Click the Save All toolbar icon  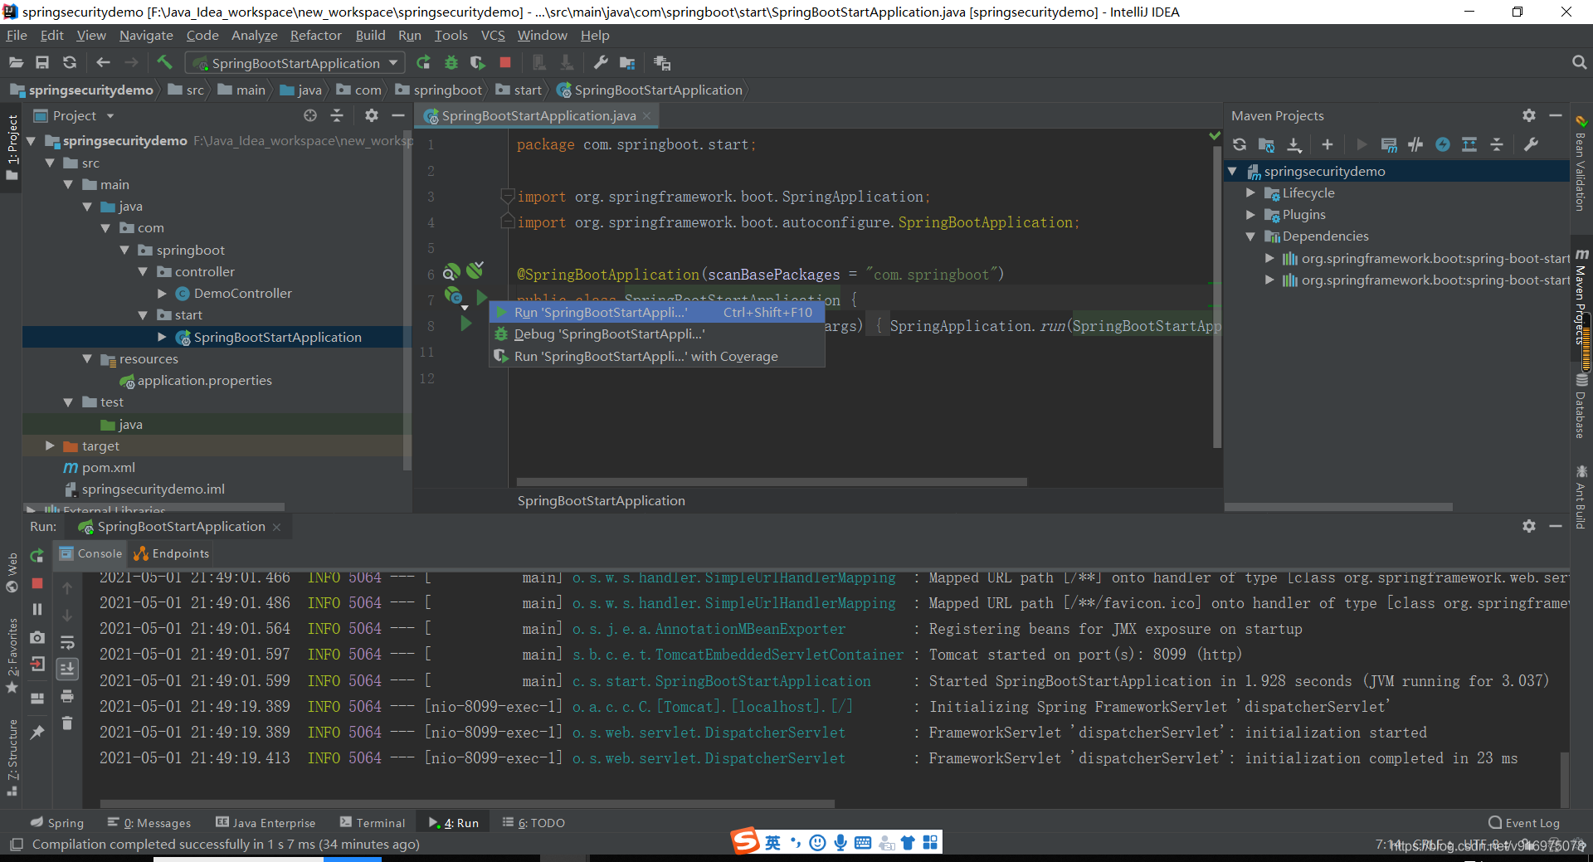click(x=42, y=62)
